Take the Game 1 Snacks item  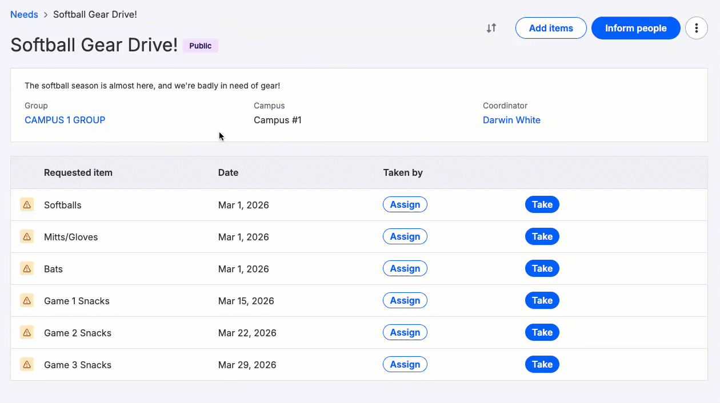tap(542, 300)
